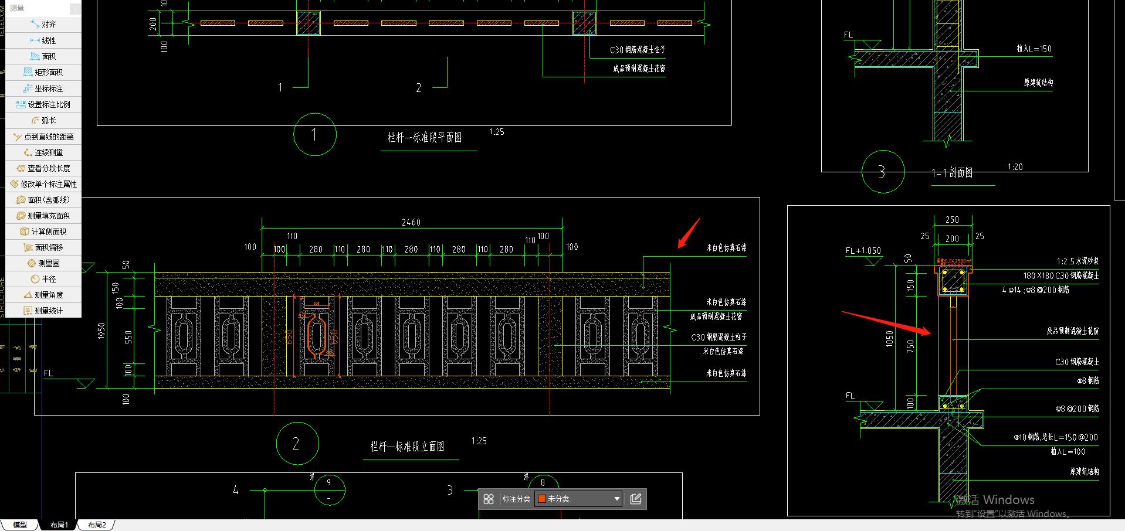Open 设置标注比例 scale setting
This screenshot has width=1125, height=531.
tap(43, 104)
